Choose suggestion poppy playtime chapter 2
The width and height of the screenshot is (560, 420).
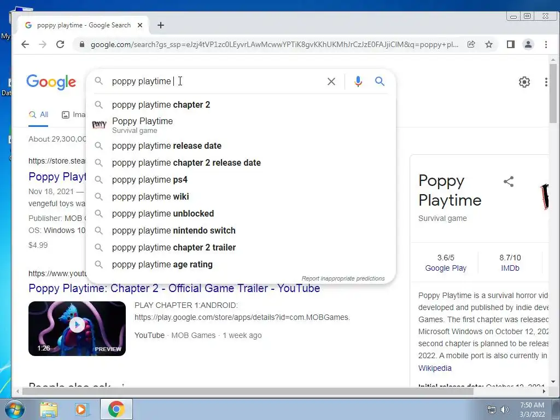(x=241, y=104)
